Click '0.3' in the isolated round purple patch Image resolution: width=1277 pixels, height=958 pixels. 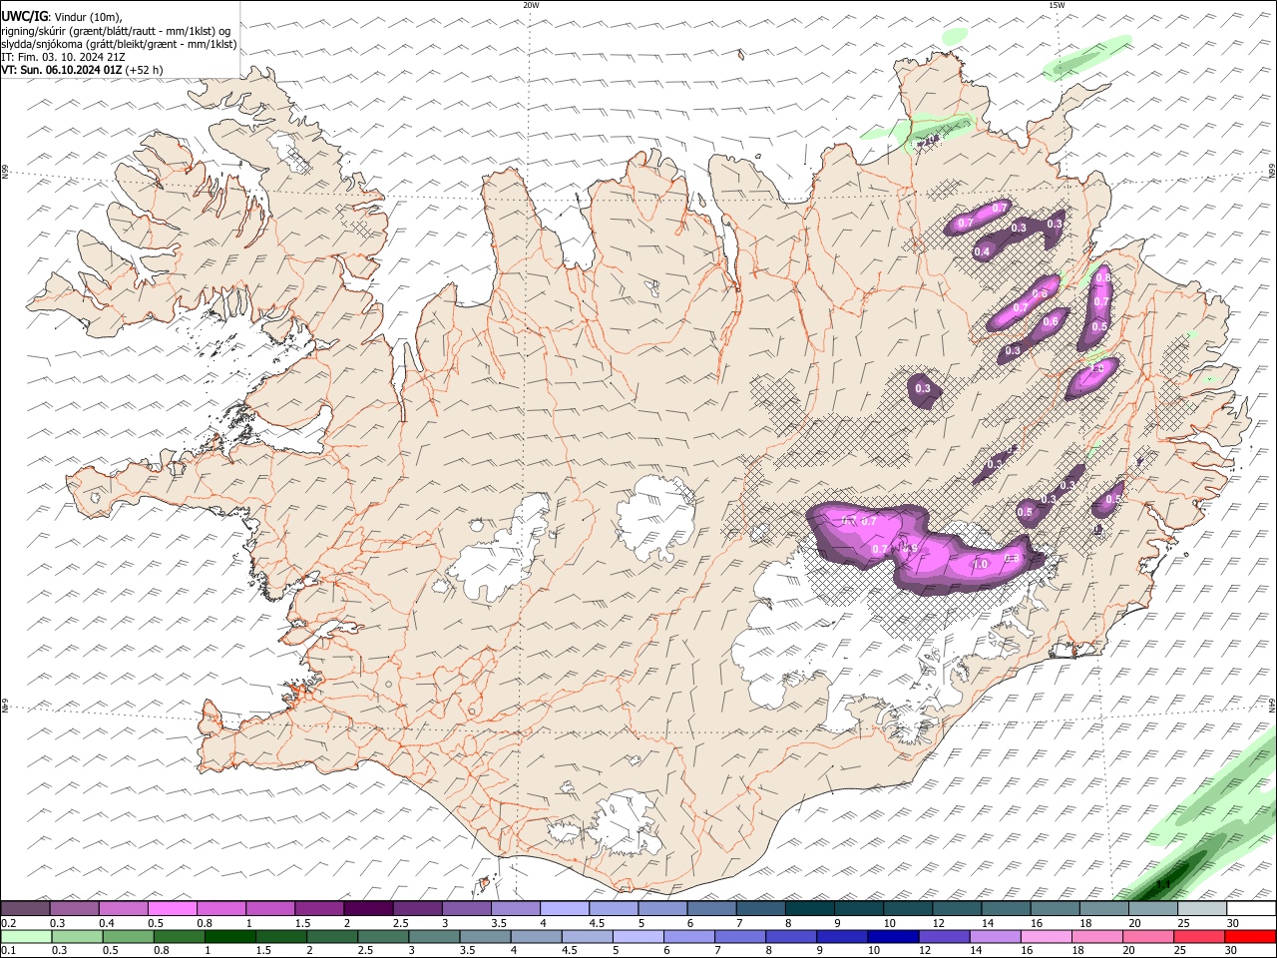tap(923, 388)
